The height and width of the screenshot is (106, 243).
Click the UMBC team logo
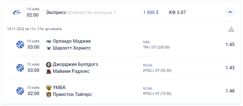point(49,88)
